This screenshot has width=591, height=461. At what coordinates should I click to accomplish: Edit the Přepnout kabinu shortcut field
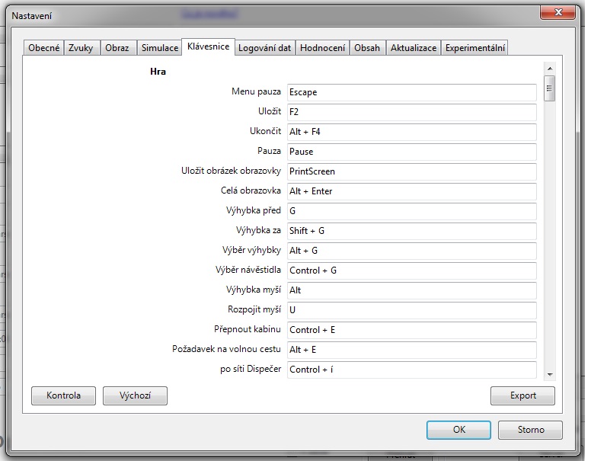[411, 330]
